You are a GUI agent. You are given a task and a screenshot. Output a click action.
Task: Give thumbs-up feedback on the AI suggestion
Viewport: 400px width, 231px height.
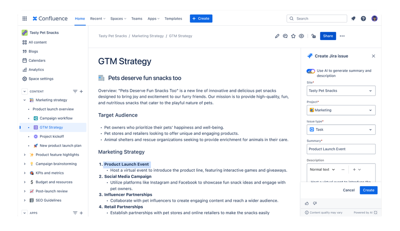(307, 203)
